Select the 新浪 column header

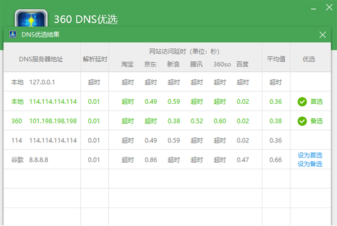(x=173, y=64)
